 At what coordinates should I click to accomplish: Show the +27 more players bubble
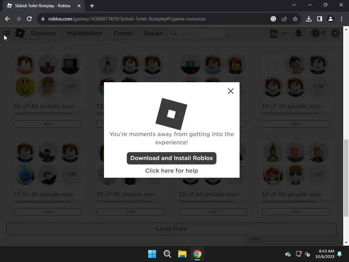click(x=318, y=174)
